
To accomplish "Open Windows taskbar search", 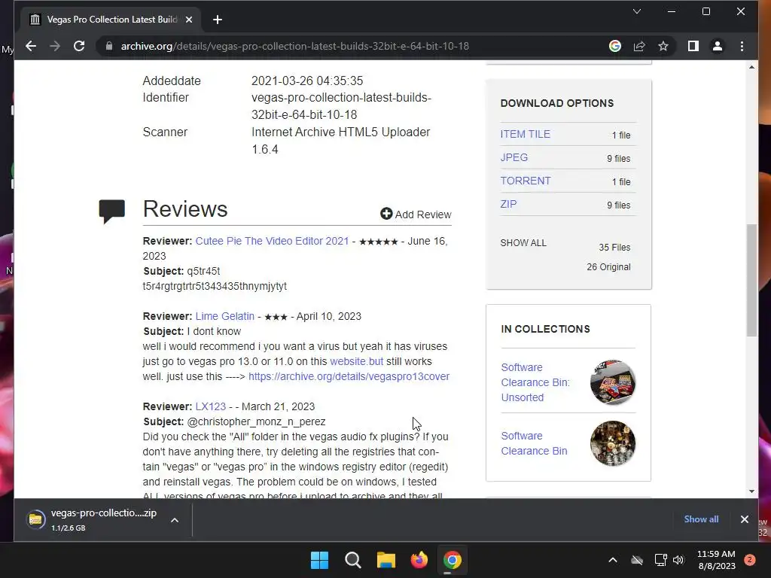I will click(352, 560).
